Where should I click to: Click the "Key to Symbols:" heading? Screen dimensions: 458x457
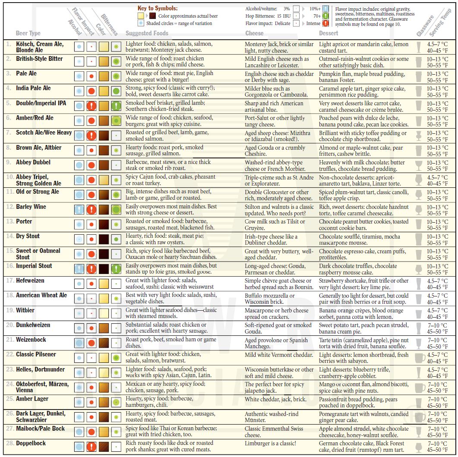click(158, 8)
